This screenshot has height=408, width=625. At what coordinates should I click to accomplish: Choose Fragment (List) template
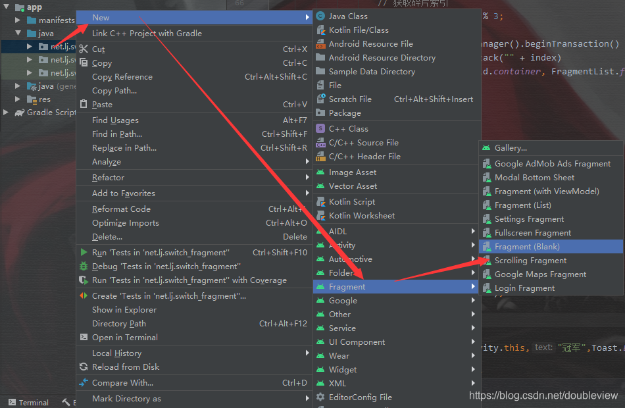click(551, 205)
